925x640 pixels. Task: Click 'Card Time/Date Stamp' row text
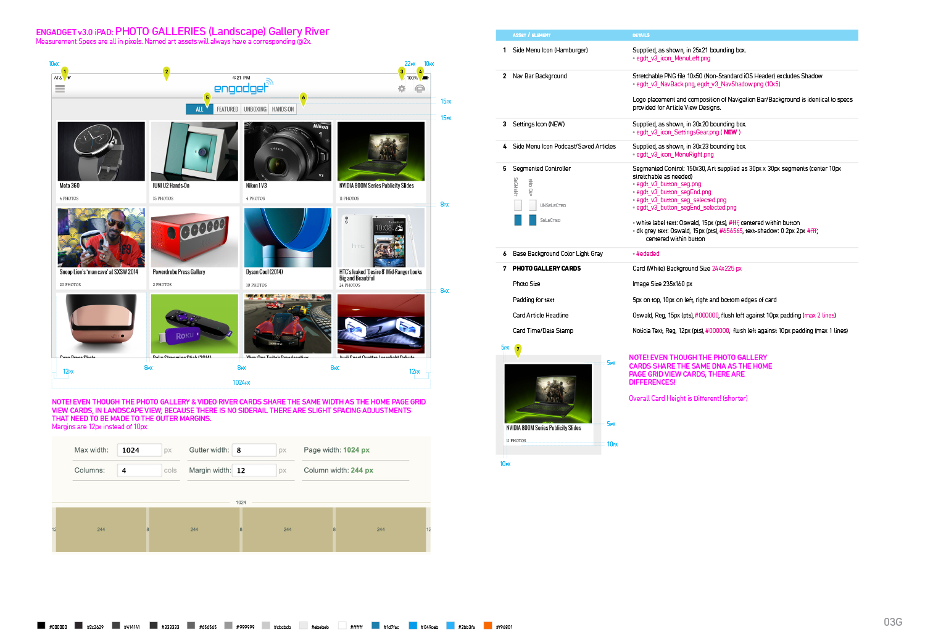543,331
